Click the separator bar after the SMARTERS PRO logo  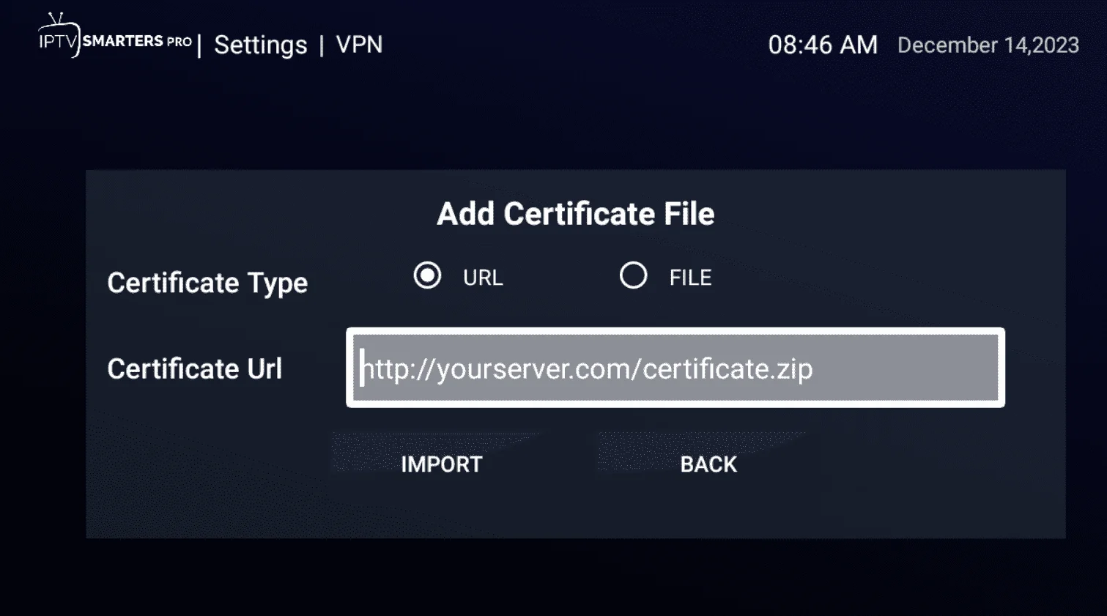(x=199, y=45)
